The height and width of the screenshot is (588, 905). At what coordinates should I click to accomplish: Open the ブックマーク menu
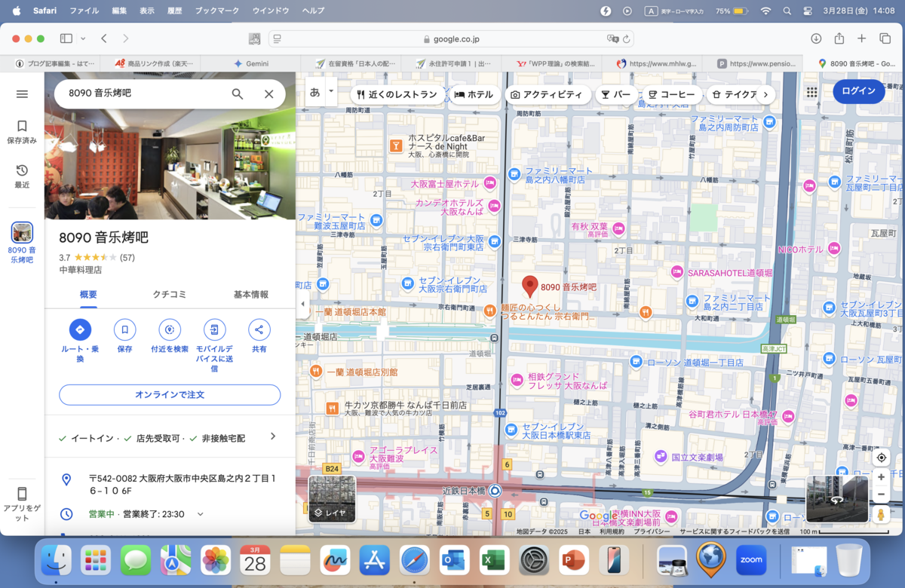[216, 11]
